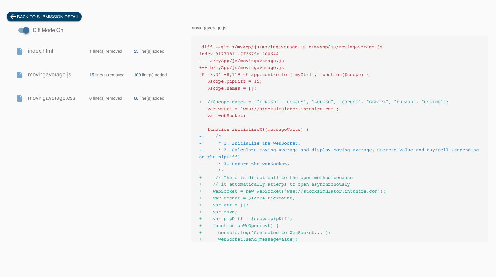
Task: Click the 'function onWsOpen(evt)' line
Action: (x=239, y=226)
